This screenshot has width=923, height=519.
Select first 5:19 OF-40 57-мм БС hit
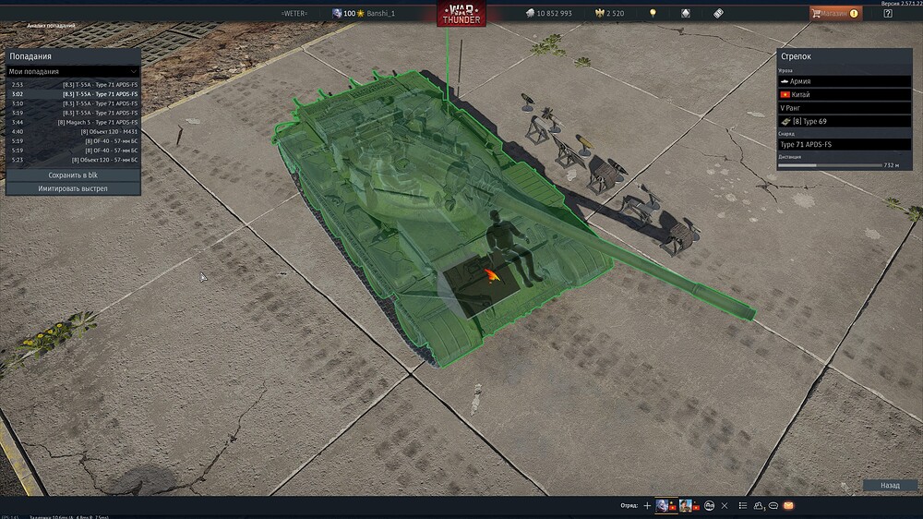[73, 140]
